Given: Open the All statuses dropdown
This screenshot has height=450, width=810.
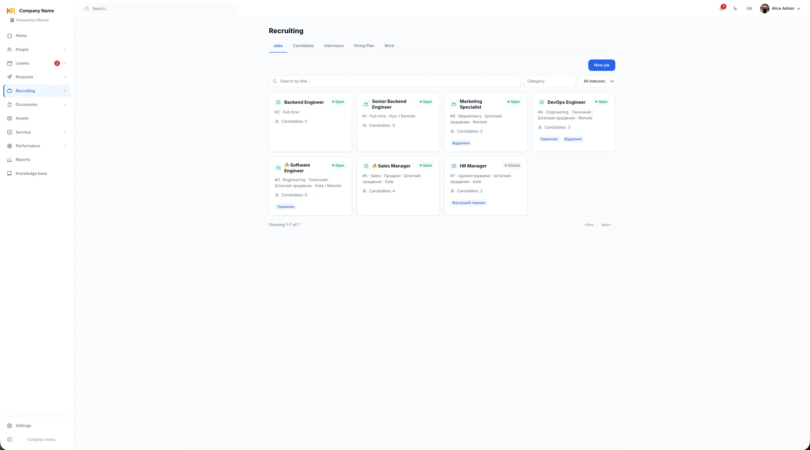Looking at the screenshot, I should [x=597, y=81].
